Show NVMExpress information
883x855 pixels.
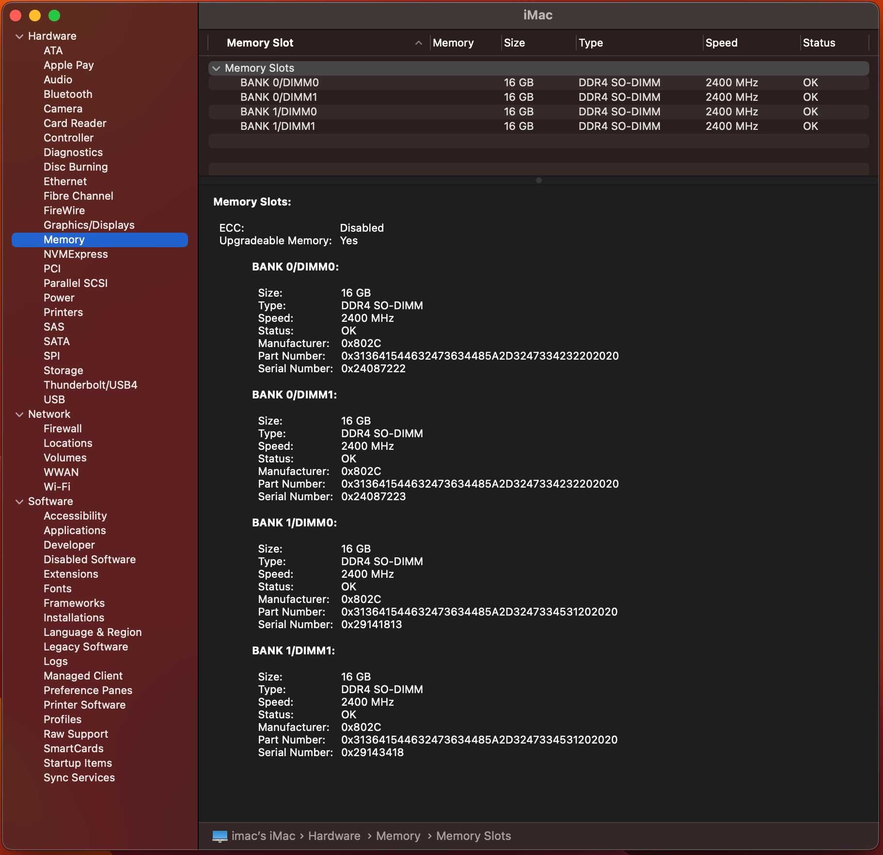click(x=76, y=254)
